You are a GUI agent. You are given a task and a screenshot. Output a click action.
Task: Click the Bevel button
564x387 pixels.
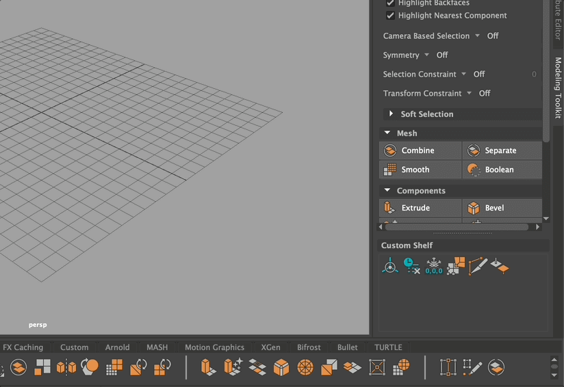pos(502,208)
